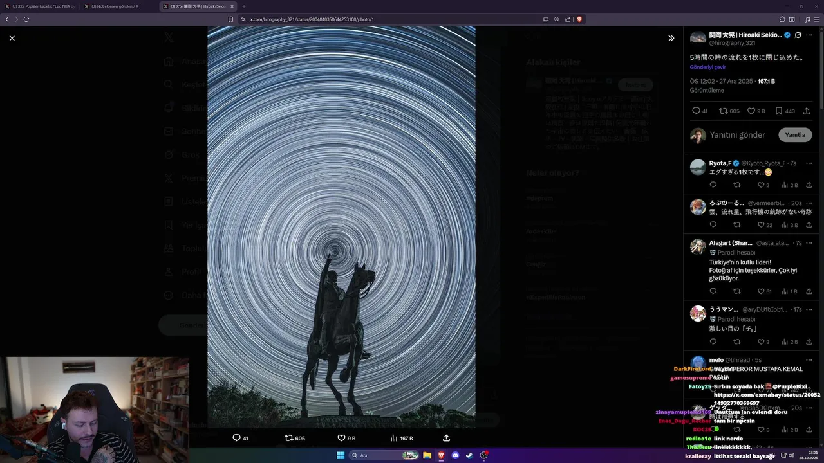Open more options on Alagart's reply
Image resolution: width=824 pixels, height=463 pixels.
coord(809,242)
